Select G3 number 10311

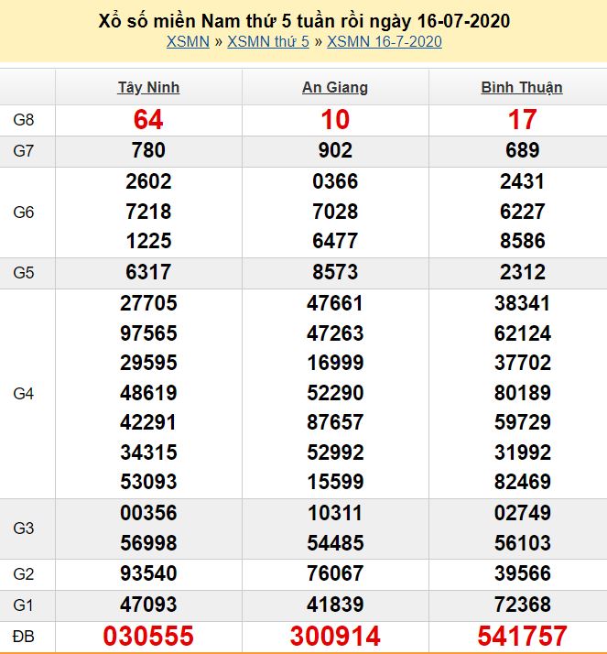335,513
